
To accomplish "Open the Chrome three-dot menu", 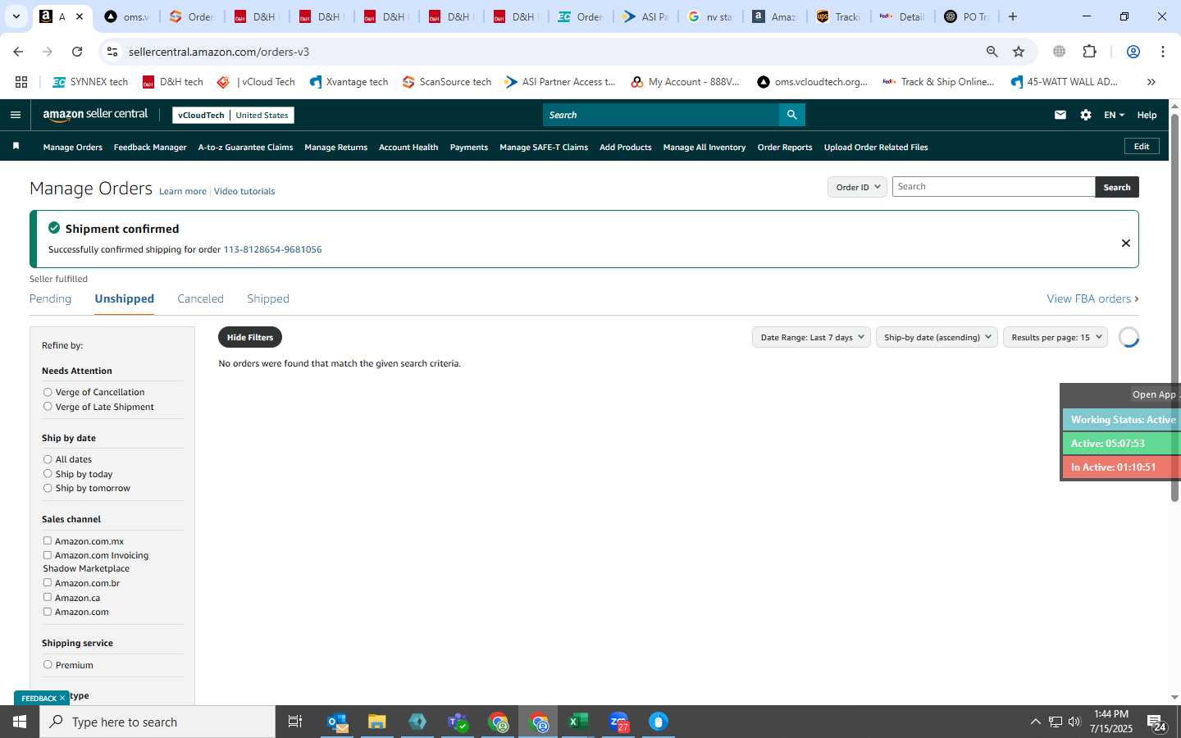I will coord(1163,52).
